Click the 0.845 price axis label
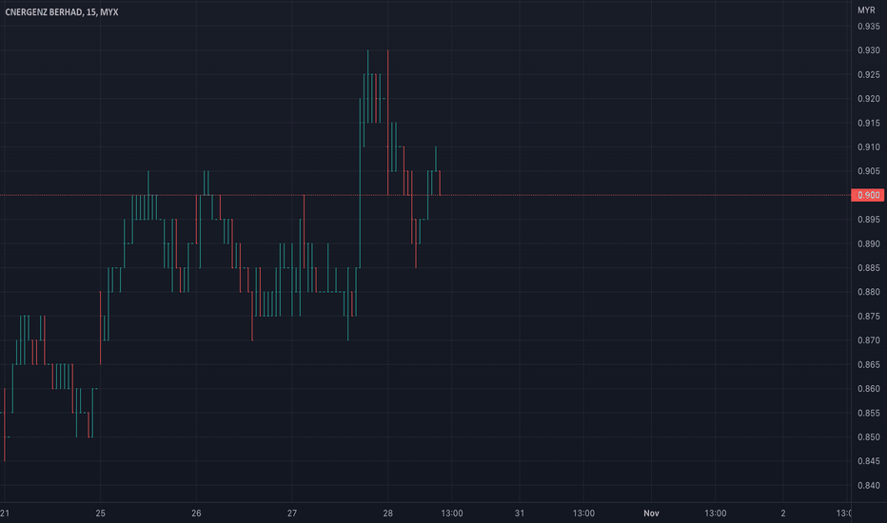 pos(868,461)
